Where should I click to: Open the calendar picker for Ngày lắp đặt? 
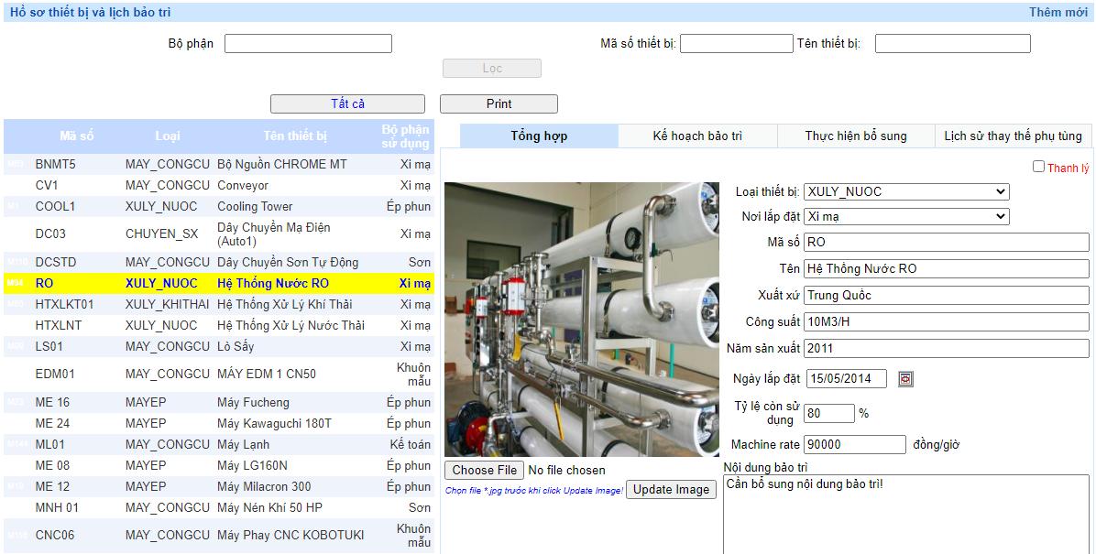905,379
